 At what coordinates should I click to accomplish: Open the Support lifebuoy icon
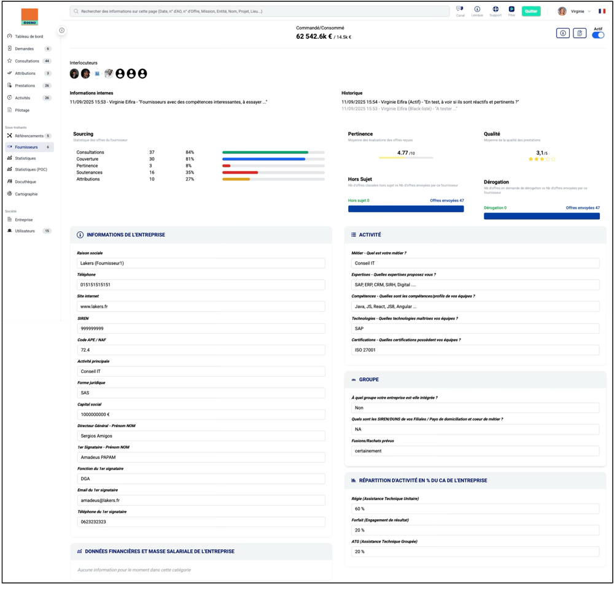tap(495, 10)
